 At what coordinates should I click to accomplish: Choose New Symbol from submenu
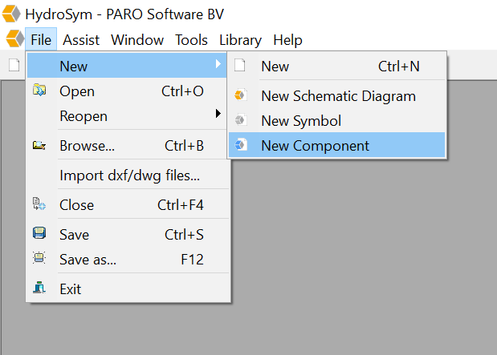pyautogui.click(x=337, y=120)
